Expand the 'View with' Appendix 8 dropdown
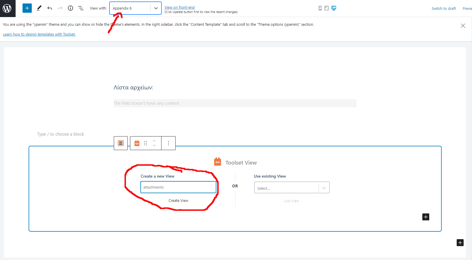The height and width of the screenshot is (260, 472). [156, 8]
